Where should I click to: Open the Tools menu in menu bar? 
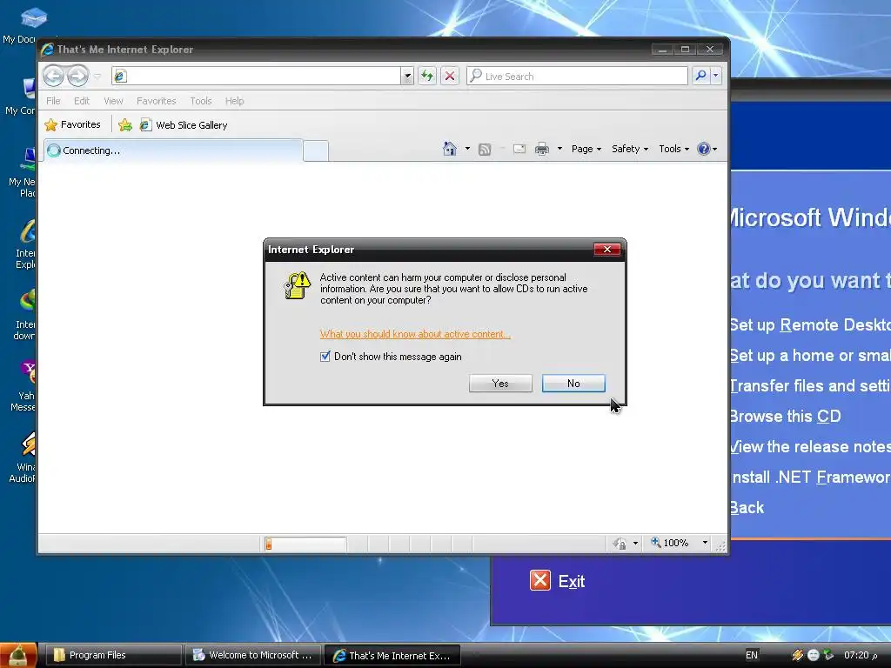pyautogui.click(x=201, y=101)
